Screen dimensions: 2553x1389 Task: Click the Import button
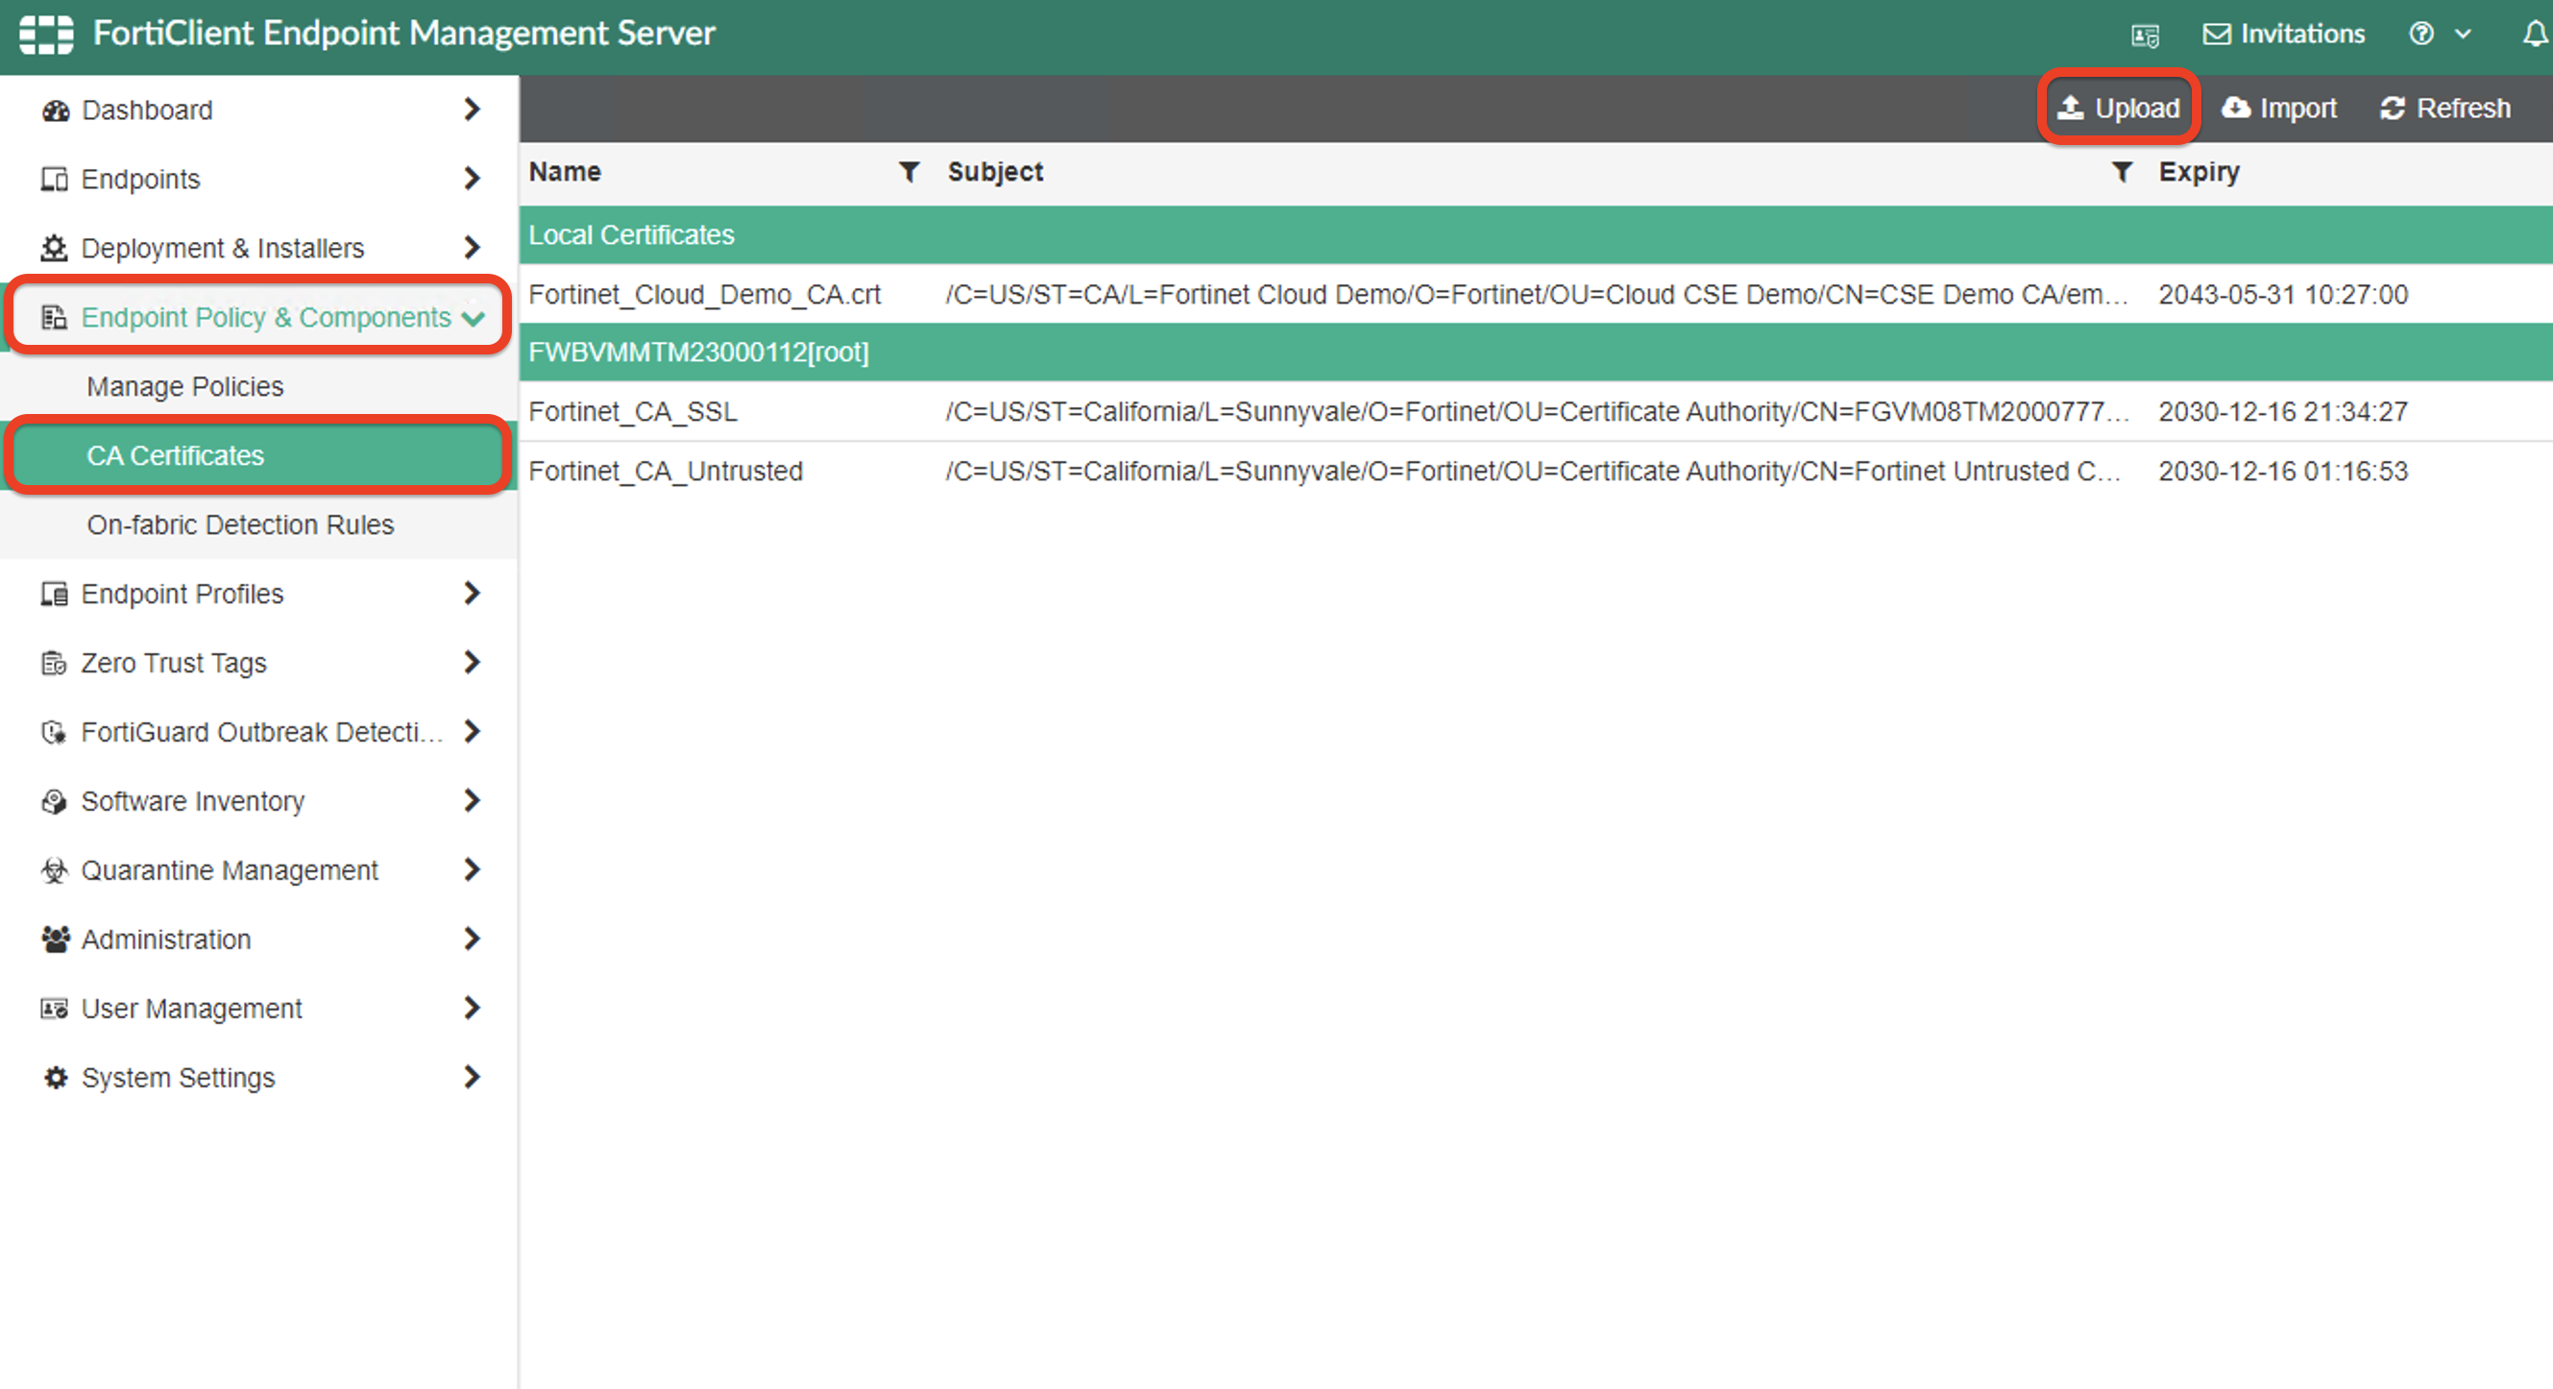click(x=2279, y=109)
